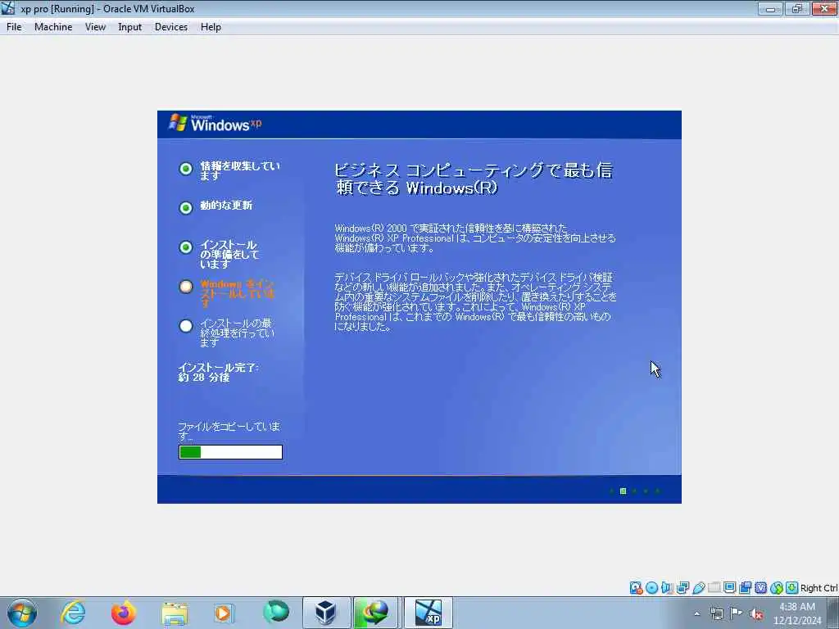Open the Machine menu
Image resolution: width=839 pixels, height=629 pixels.
tap(53, 27)
